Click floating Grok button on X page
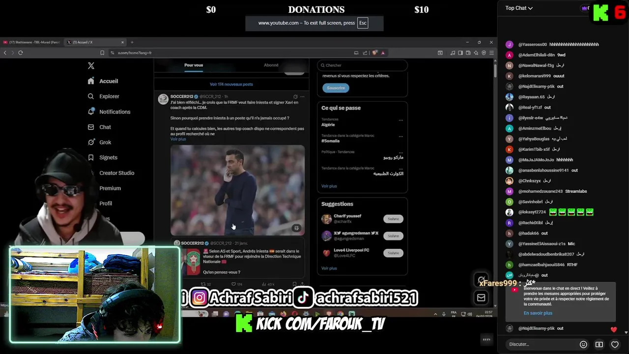Viewport: 629px width, 354px height. point(482,280)
